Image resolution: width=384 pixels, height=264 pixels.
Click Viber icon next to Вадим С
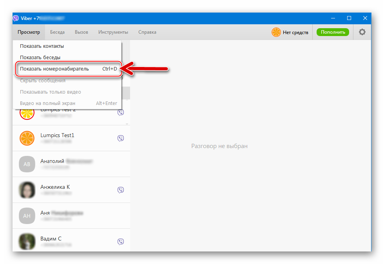(x=121, y=241)
